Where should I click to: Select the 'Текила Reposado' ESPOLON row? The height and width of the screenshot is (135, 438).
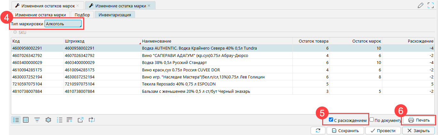[179, 84]
